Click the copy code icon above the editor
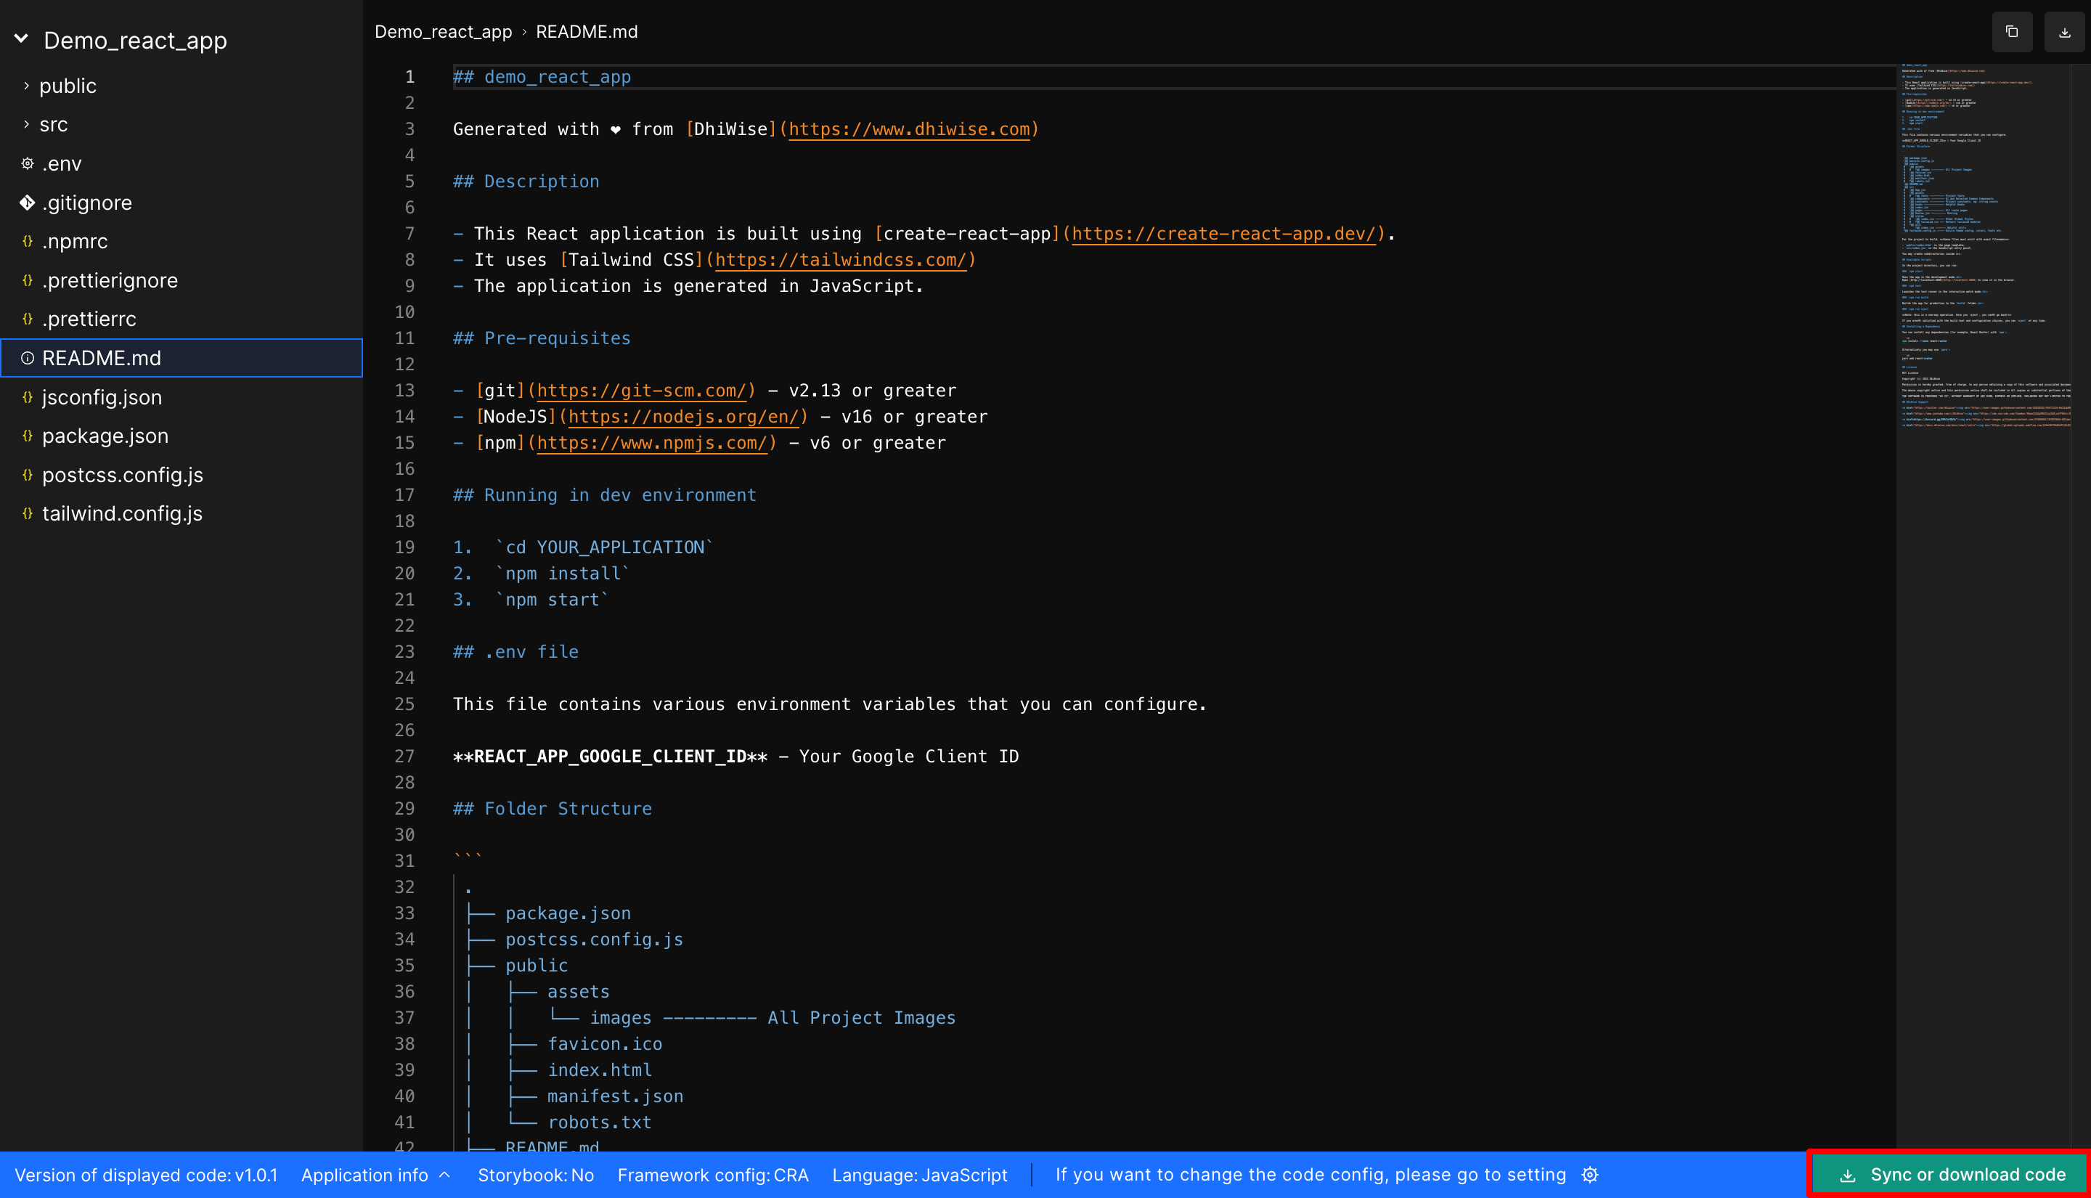Viewport: 2091px width, 1198px height. click(x=2012, y=31)
